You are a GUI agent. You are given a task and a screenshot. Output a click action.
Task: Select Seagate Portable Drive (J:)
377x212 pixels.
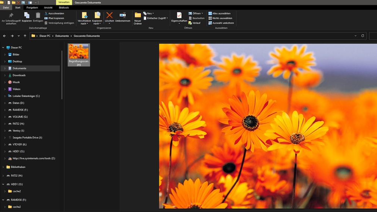(x=27, y=138)
